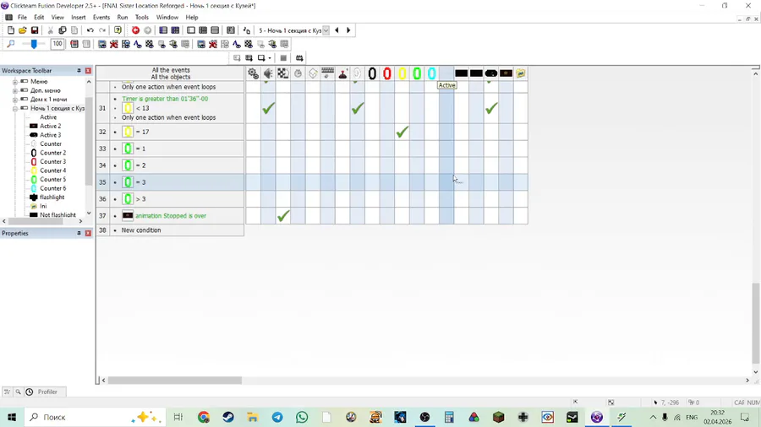Close the Properties panel
The image size is (761, 427).
(88, 234)
